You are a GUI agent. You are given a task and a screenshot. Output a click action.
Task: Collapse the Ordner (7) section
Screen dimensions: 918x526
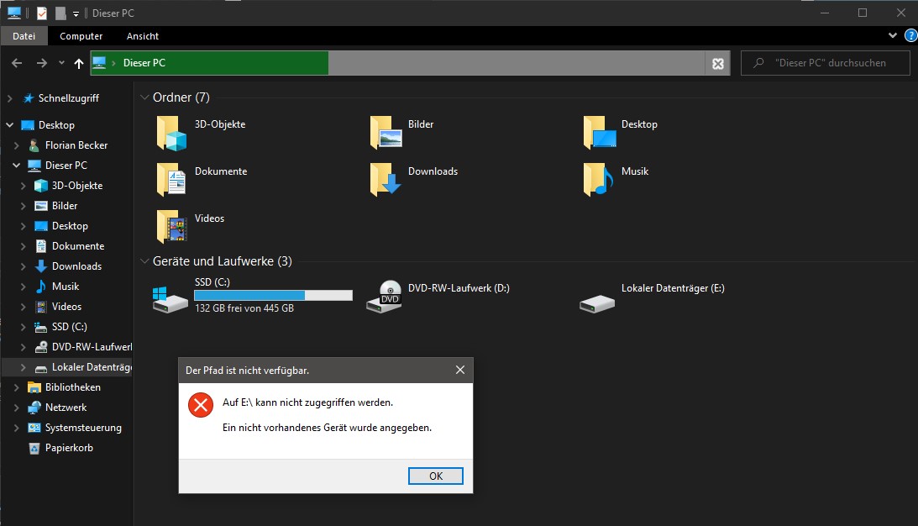[144, 97]
